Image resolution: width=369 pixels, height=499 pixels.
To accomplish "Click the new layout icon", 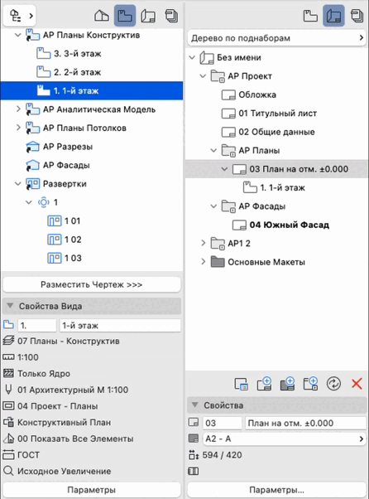I will click(x=264, y=384).
